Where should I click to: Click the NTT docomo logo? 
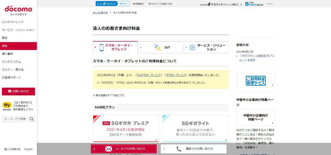coord(18,9)
